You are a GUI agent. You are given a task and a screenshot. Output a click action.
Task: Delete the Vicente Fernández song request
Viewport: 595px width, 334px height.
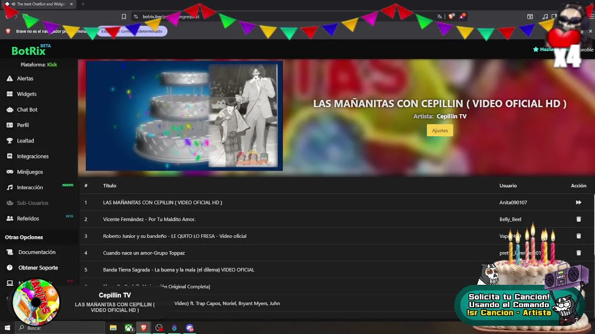pyautogui.click(x=578, y=219)
